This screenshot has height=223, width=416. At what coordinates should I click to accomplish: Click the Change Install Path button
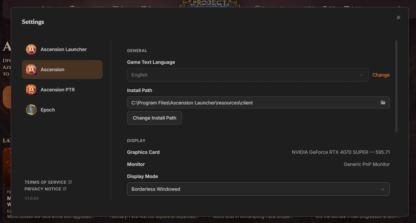[154, 118]
